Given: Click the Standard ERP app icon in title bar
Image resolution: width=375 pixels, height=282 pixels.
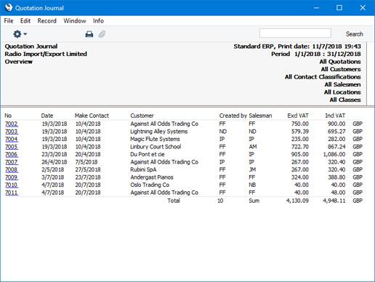Looking at the screenshot, I should (9, 7).
